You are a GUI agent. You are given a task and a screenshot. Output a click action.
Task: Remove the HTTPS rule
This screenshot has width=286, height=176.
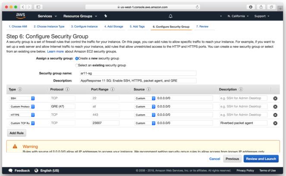tap(275, 115)
